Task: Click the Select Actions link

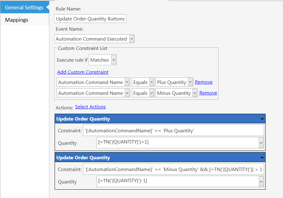Action: coord(90,107)
